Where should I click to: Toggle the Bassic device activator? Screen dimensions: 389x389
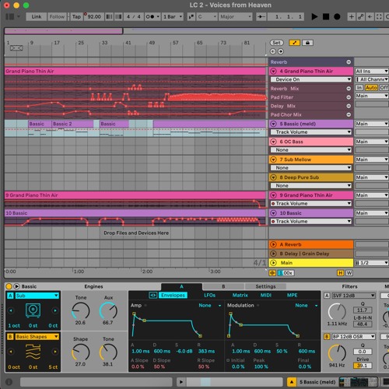pos(9,286)
